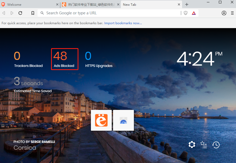Open the orange e top site tile

pyautogui.click(x=101, y=120)
